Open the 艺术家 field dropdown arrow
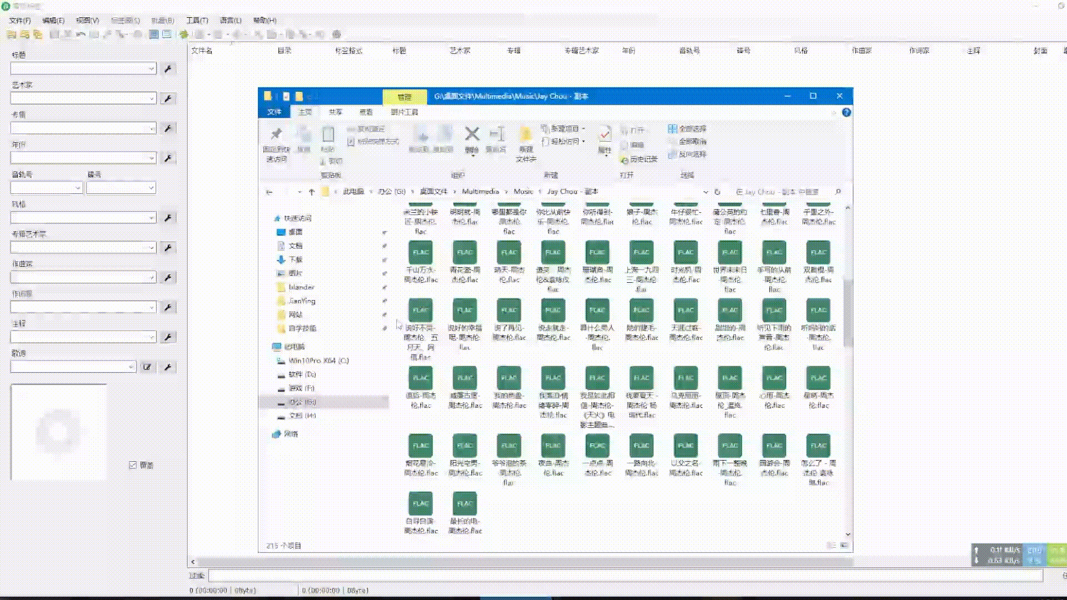This screenshot has height=600, width=1067. (x=151, y=99)
